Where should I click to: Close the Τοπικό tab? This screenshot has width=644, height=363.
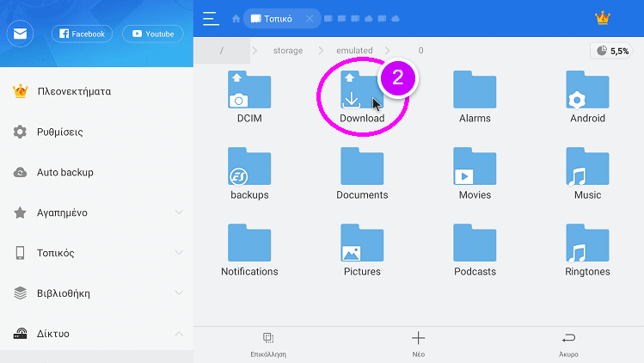pyautogui.click(x=310, y=19)
